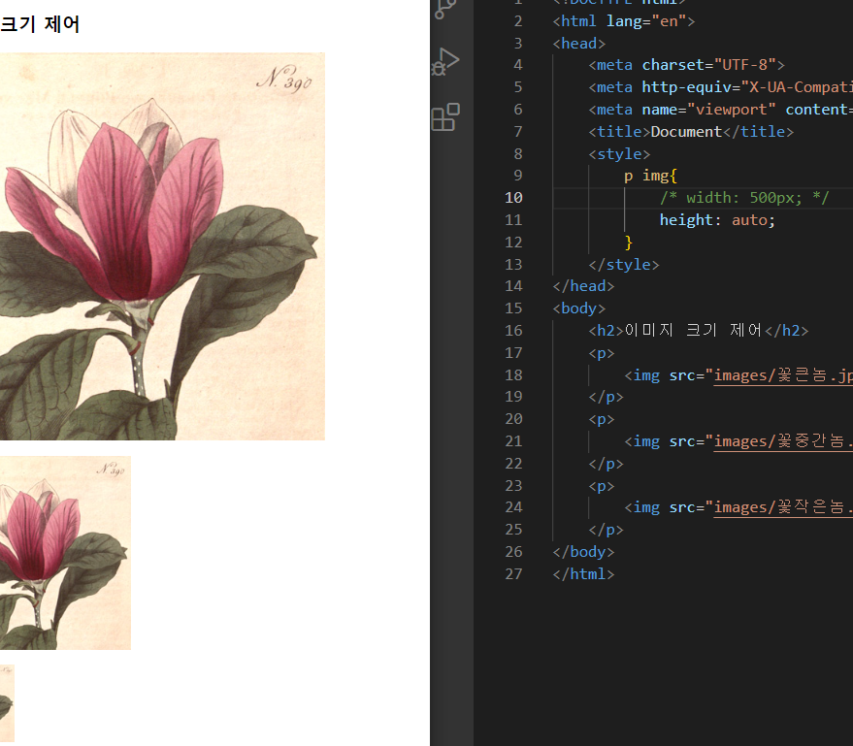The width and height of the screenshot is (853, 746).
Task: Click the <title>Document</title> line
Action: [x=691, y=132]
